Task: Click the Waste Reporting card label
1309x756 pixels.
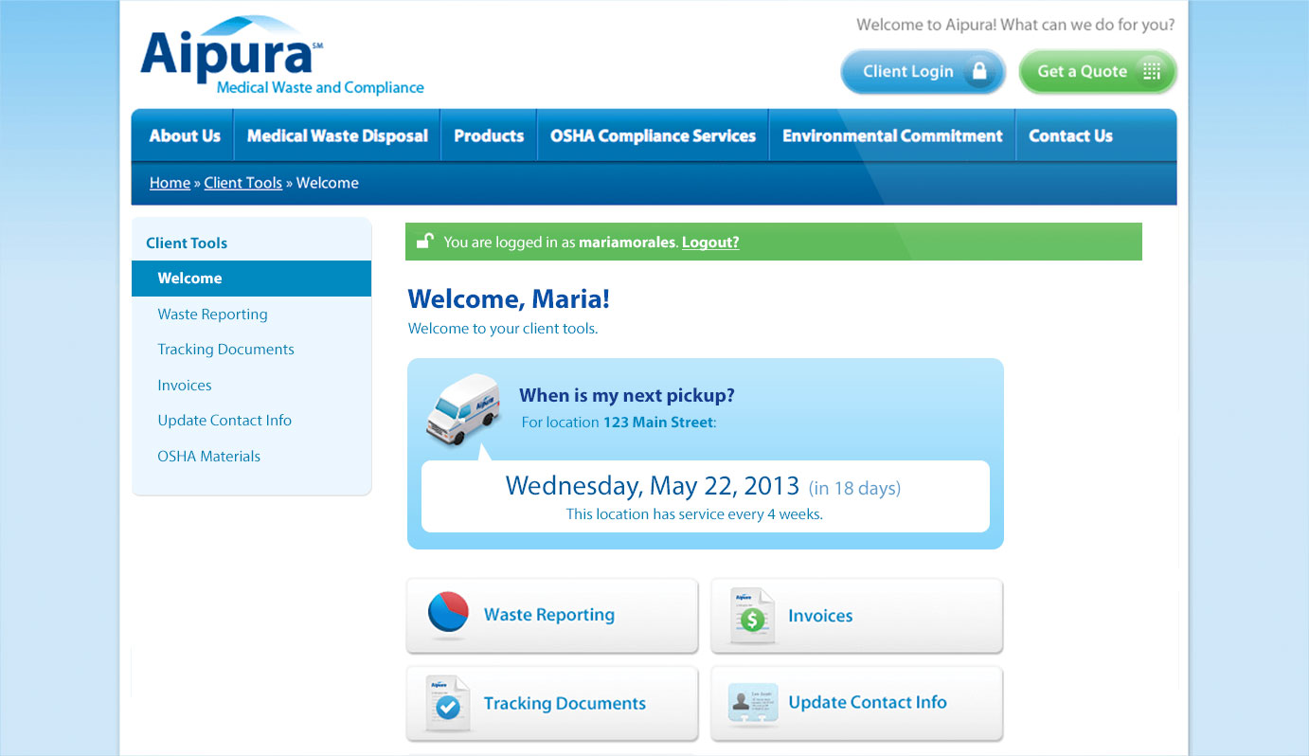Action: pos(549,615)
